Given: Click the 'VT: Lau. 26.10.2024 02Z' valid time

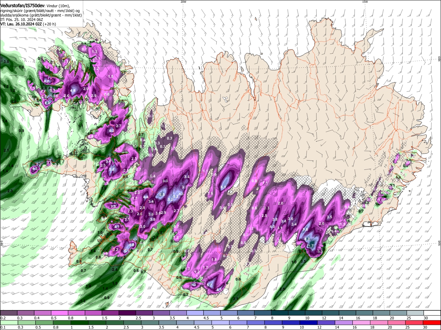Looking at the screenshot, I should pos(21,24).
